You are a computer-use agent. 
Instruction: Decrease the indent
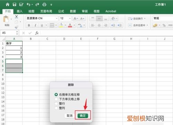point(113,25)
